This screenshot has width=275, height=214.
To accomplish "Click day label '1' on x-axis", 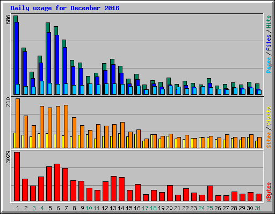I will [18, 208].
